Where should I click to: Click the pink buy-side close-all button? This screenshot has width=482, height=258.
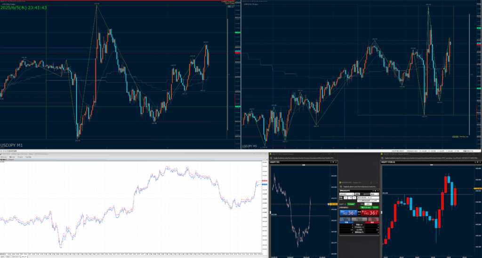pyautogui.click(x=373, y=219)
